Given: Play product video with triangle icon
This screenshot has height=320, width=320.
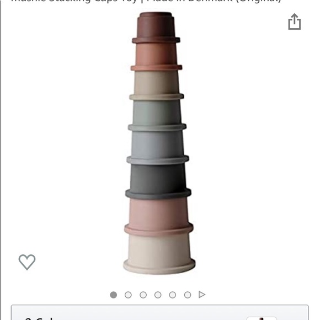Looking at the screenshot, I should coord(202,295).
